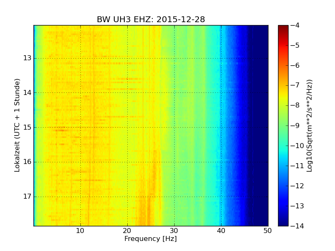
Task: Click the y-axis tick label 16
Action: [27, 162]
